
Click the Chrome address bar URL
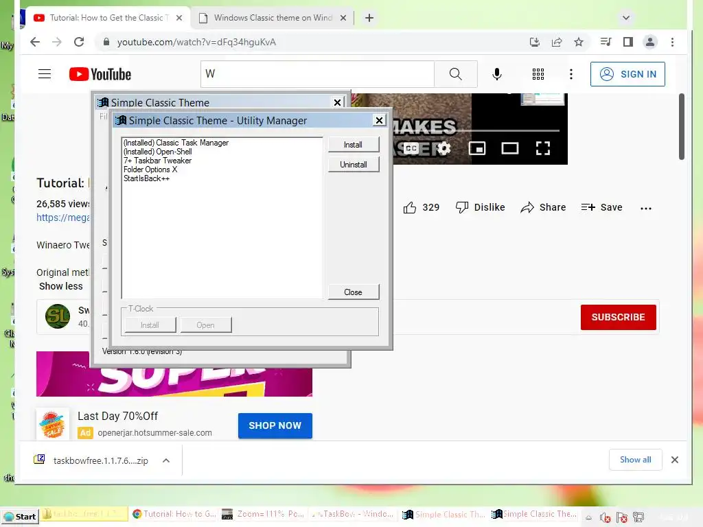tap(196, 42)
